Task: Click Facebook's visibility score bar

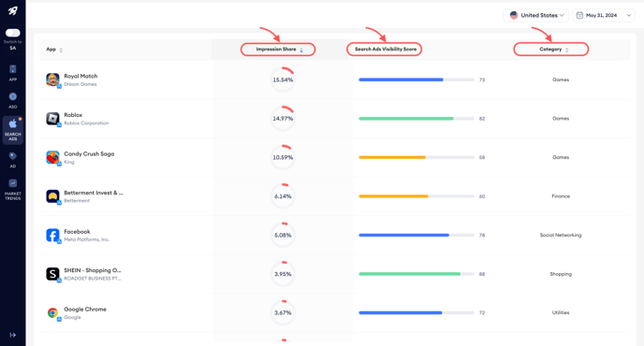Action: coord(417,235)
